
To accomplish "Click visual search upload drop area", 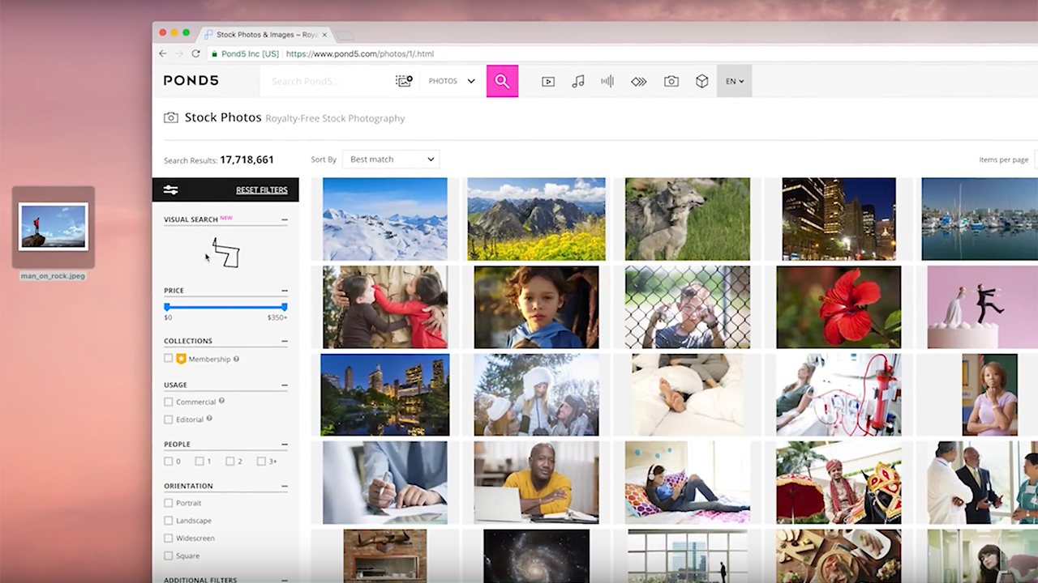I will coord(225,253).
